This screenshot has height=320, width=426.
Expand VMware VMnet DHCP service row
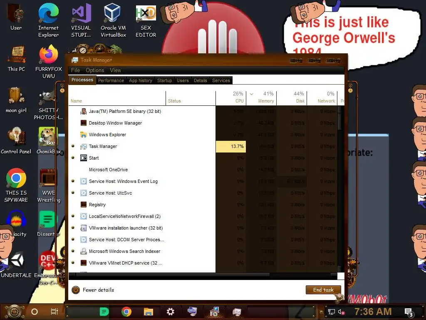pyautogui.click(x=73, y=263)
